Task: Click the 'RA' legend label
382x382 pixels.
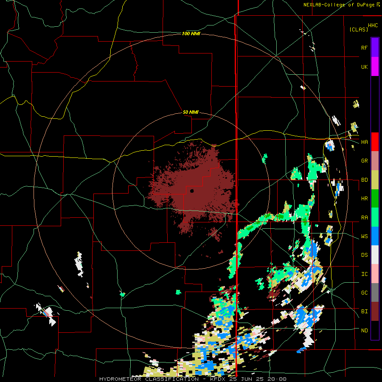Action: pyautogui.click(x=364, y=218)
